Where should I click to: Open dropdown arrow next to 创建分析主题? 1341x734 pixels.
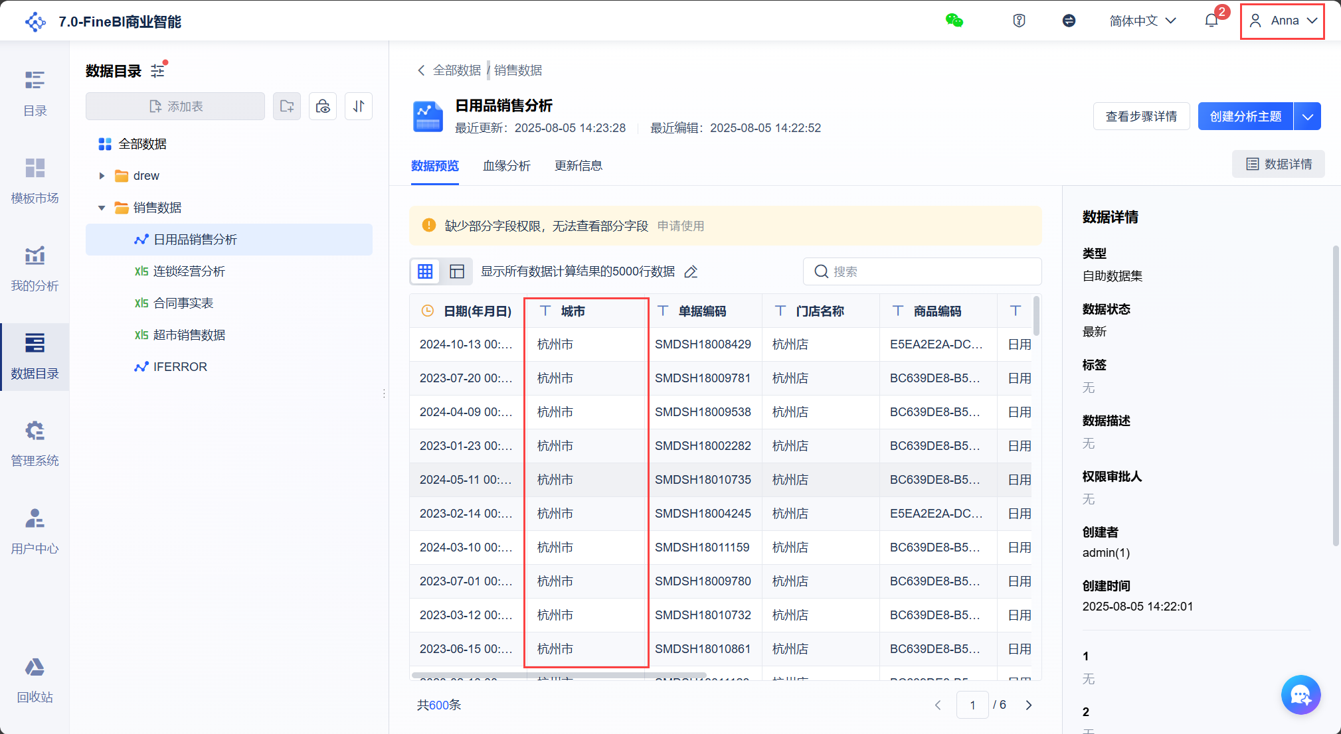[x=1307, y=117]
